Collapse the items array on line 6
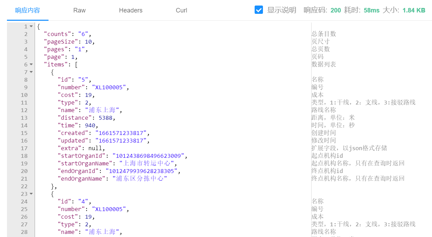Viewport: 432px width, 237px height. [x=31, y=64]
